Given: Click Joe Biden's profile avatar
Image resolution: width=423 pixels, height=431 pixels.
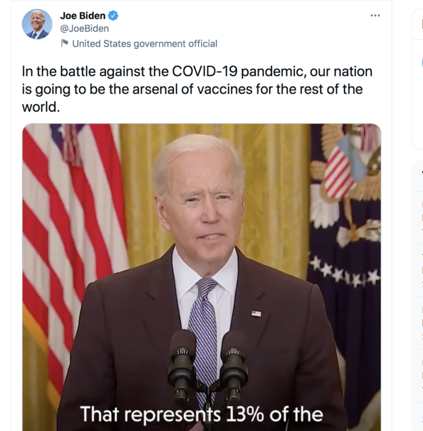Looking at the screenshot, I should 37,24.
